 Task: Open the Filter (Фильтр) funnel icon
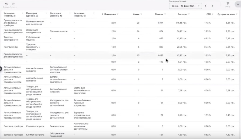(x=228, y=4)
